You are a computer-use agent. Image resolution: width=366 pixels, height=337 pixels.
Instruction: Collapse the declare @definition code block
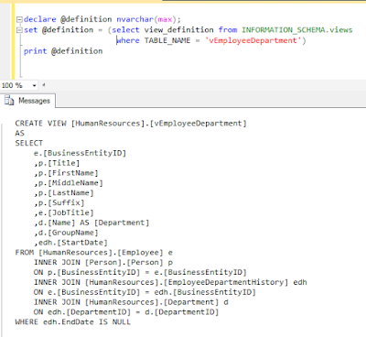(x=19, y=20)
